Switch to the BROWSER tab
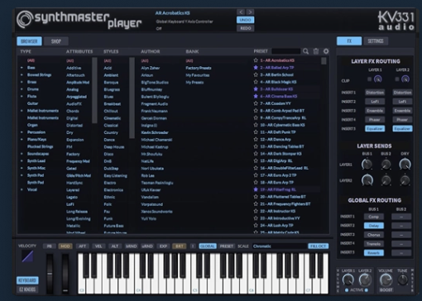 (29, 41)
